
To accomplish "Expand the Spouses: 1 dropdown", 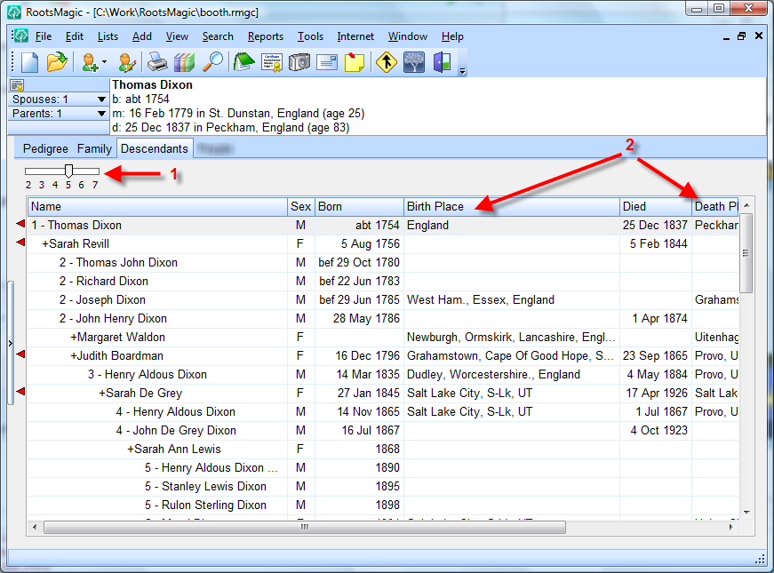I will (x=101, y=99).
